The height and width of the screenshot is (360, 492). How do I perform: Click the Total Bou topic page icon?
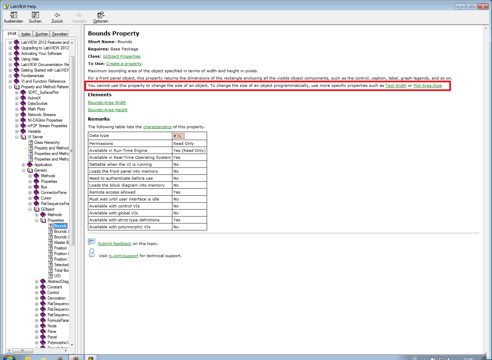click(x=50, y=270)
